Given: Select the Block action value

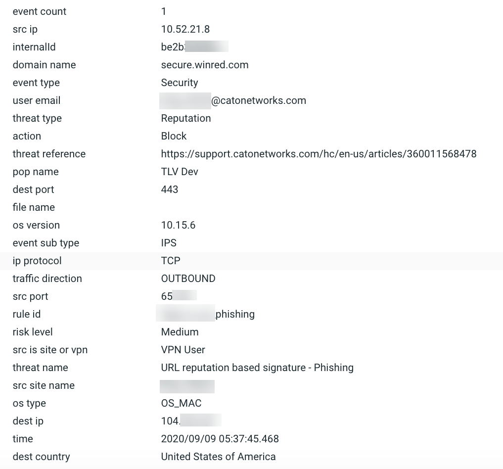Looking at the screenshot, I should pyautogui.click(x=174, y=136).
